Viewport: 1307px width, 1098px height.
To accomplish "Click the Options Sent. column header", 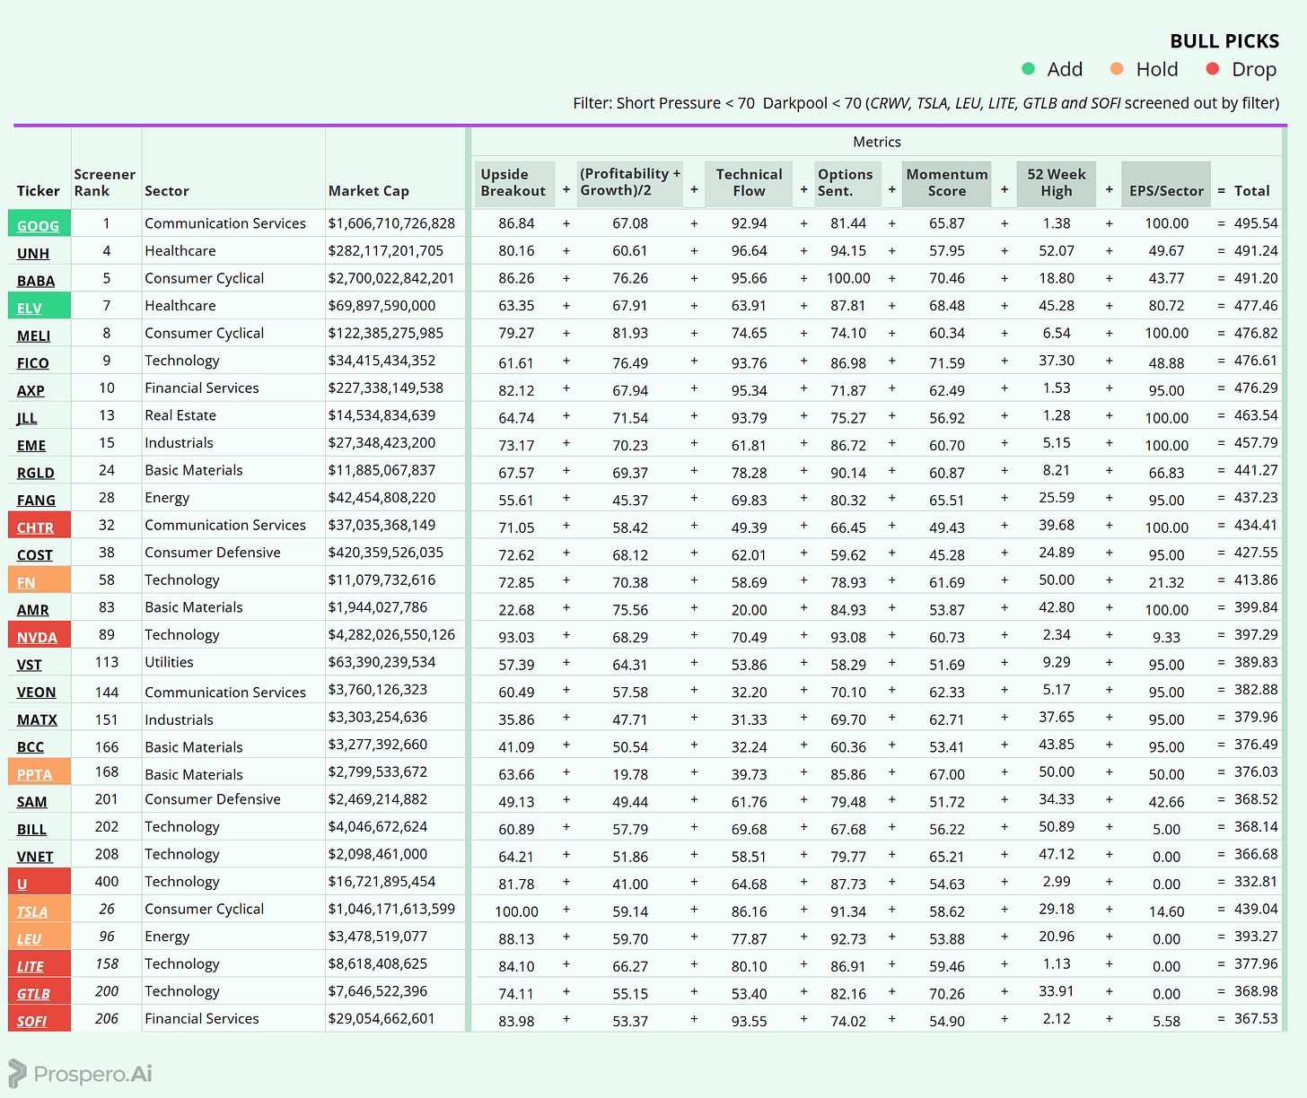I will (x=846, y=183).
